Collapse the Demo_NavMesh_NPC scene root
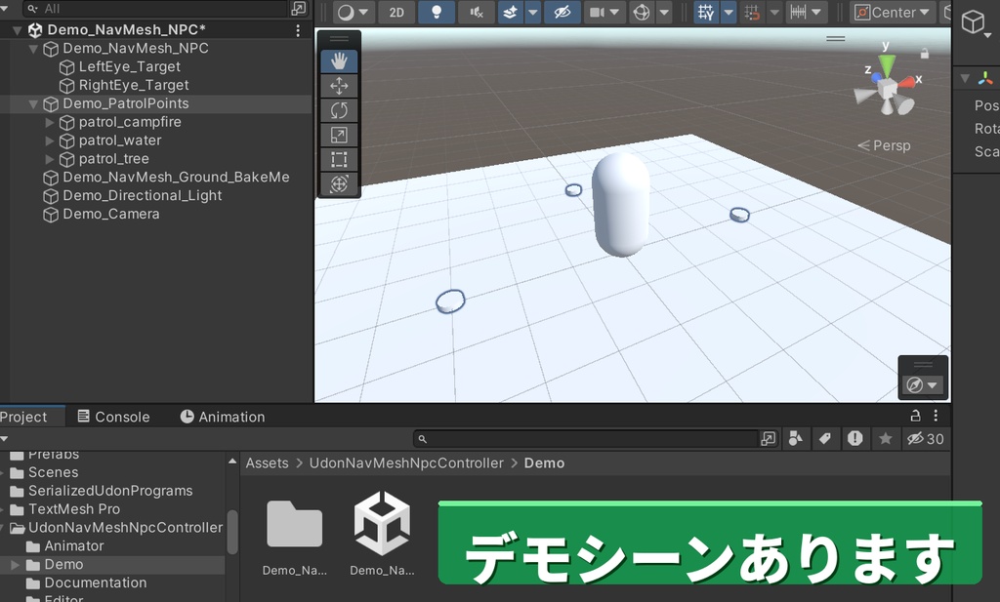The image size is (1000, 602). tap(18, 30)
